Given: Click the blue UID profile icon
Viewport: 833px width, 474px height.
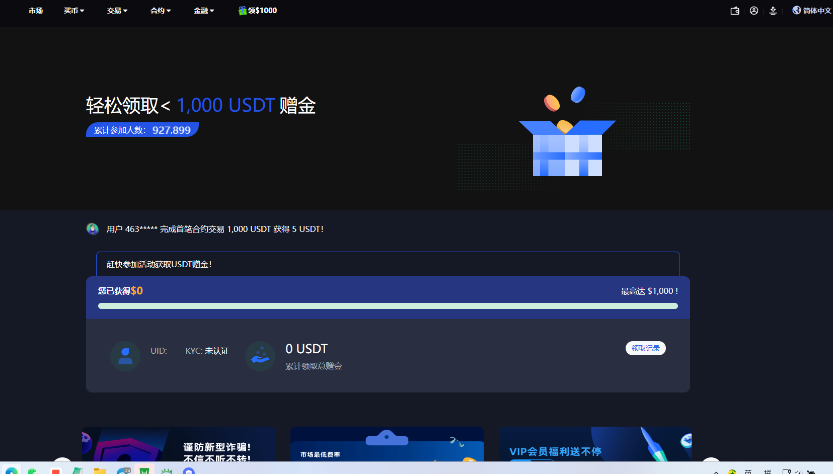Looking at the screenshot, I should coord(125,356).
